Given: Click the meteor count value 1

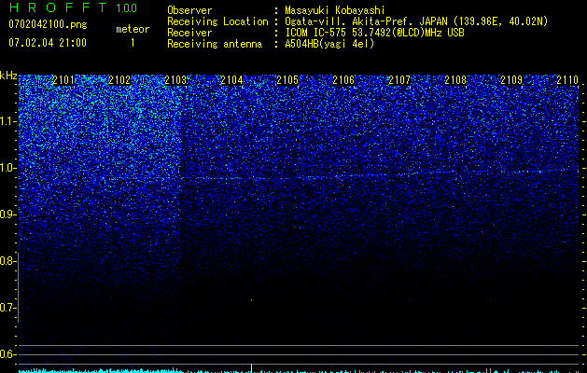Looking at the screenshot, I should [x=133, y=43].
